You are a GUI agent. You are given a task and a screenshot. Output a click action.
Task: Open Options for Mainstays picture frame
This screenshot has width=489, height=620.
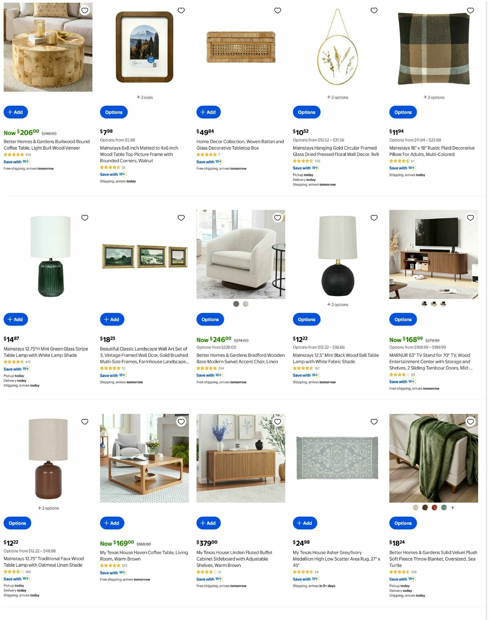pos(114,112)
